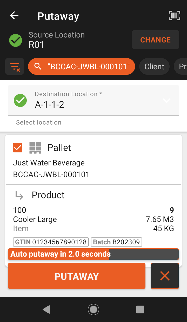Click the orange PUTAWAY button
Viewport: 187px width, 322px height.
tap(77, 276)
